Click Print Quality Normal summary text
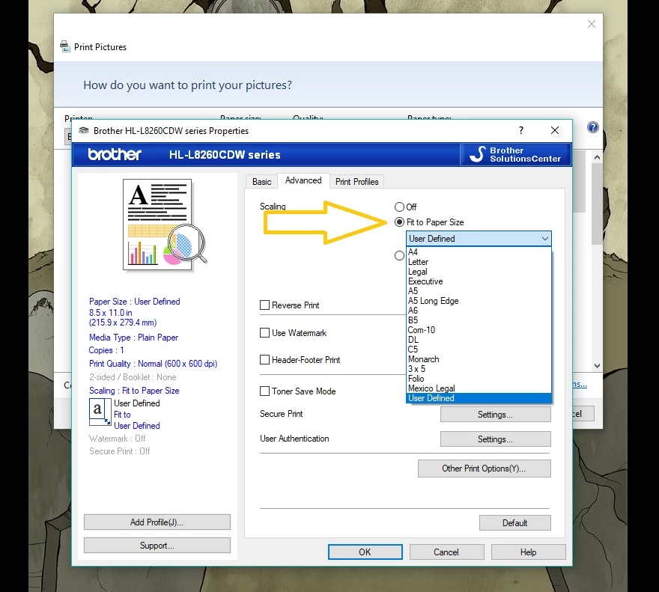The height and width of the screenshot is (592, 659). (x=153, y=364)
